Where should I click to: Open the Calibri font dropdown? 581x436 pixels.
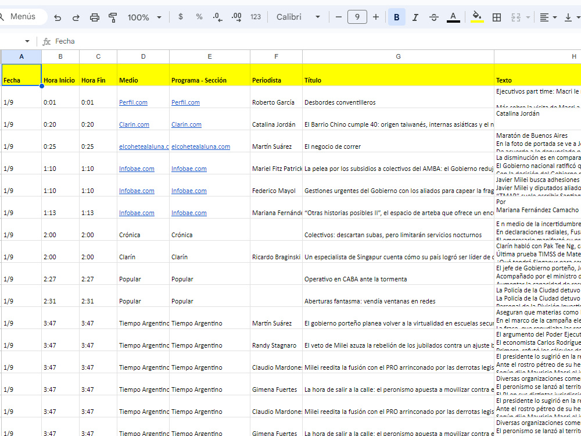pyautogui.click(x=298, y=17)
